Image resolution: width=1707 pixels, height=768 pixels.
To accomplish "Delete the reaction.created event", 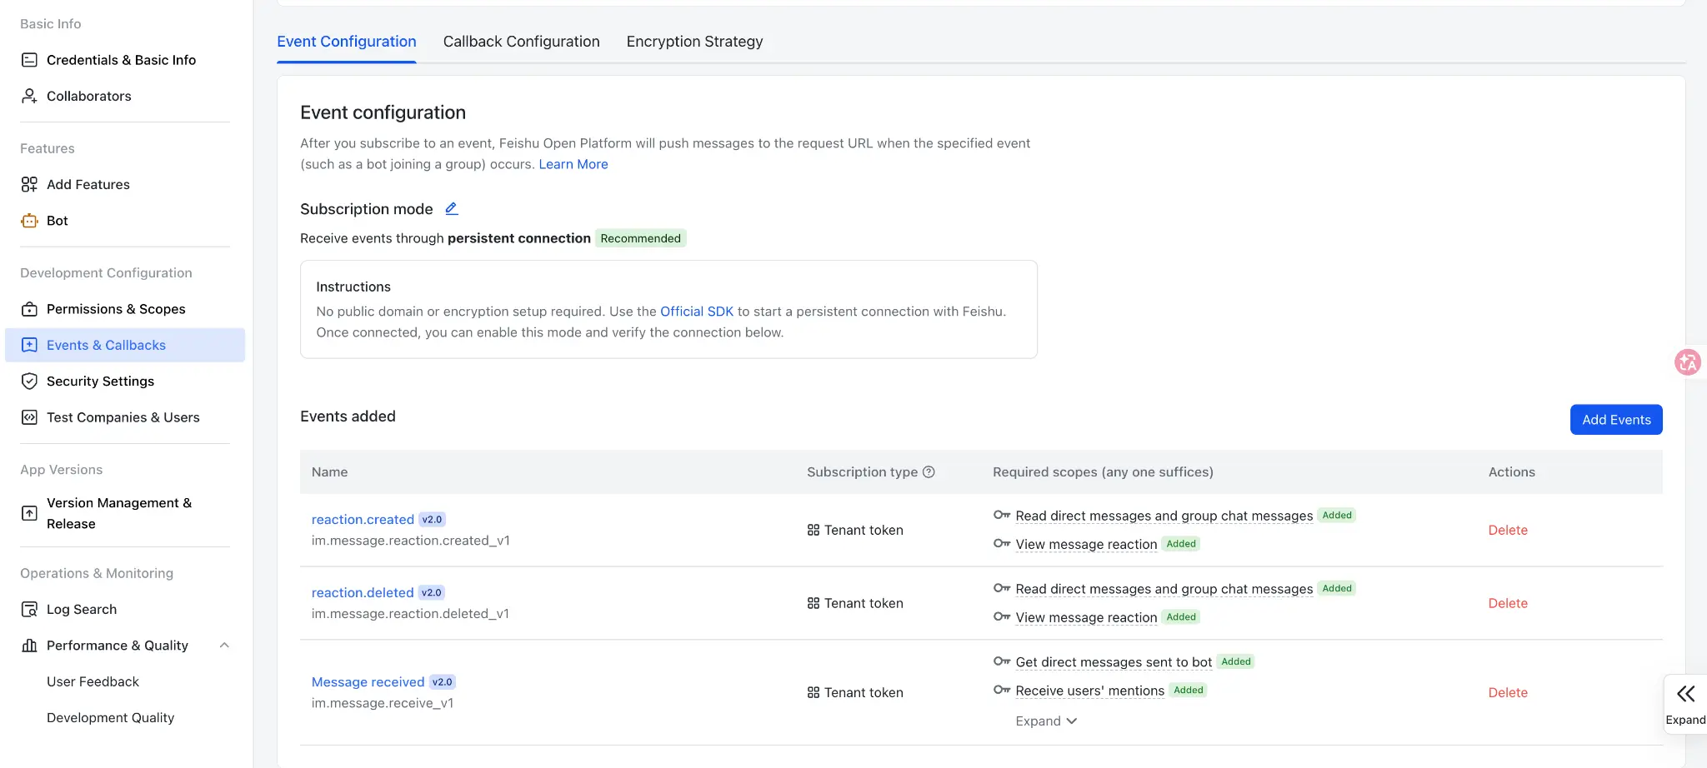I will pos(1508,530).
